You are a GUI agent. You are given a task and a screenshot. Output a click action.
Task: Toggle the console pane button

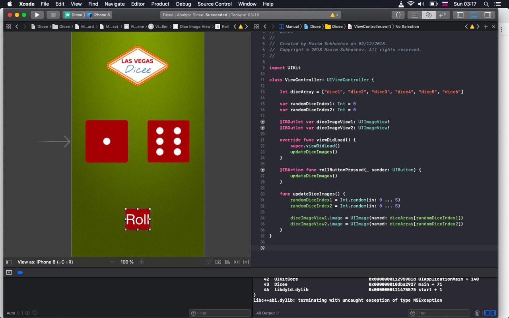(493, 313)
